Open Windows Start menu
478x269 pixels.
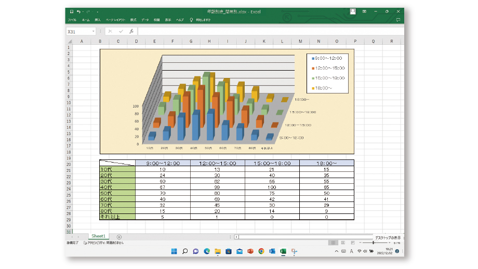[x=174, y=251]
